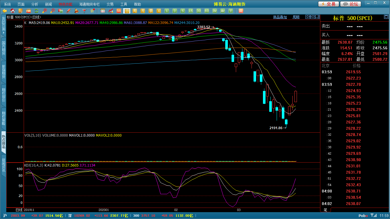The width and height of the screenshot is (390, 219).
Task: Click the green refresh arrows icon
Action: click(x=36, y=11)
